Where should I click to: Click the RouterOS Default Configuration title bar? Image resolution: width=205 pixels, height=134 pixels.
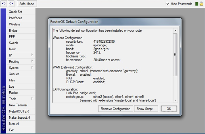click(x=115, y=22)
